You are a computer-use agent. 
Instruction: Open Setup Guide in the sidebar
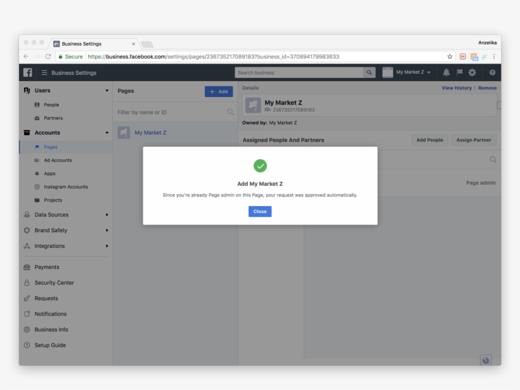coord(50,345)
